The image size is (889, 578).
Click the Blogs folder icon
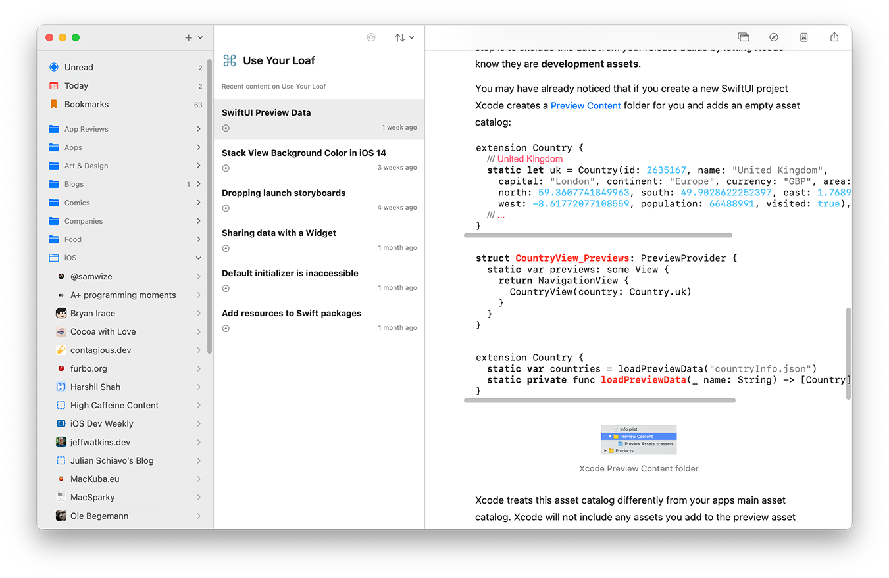click(x=54, y=184)
